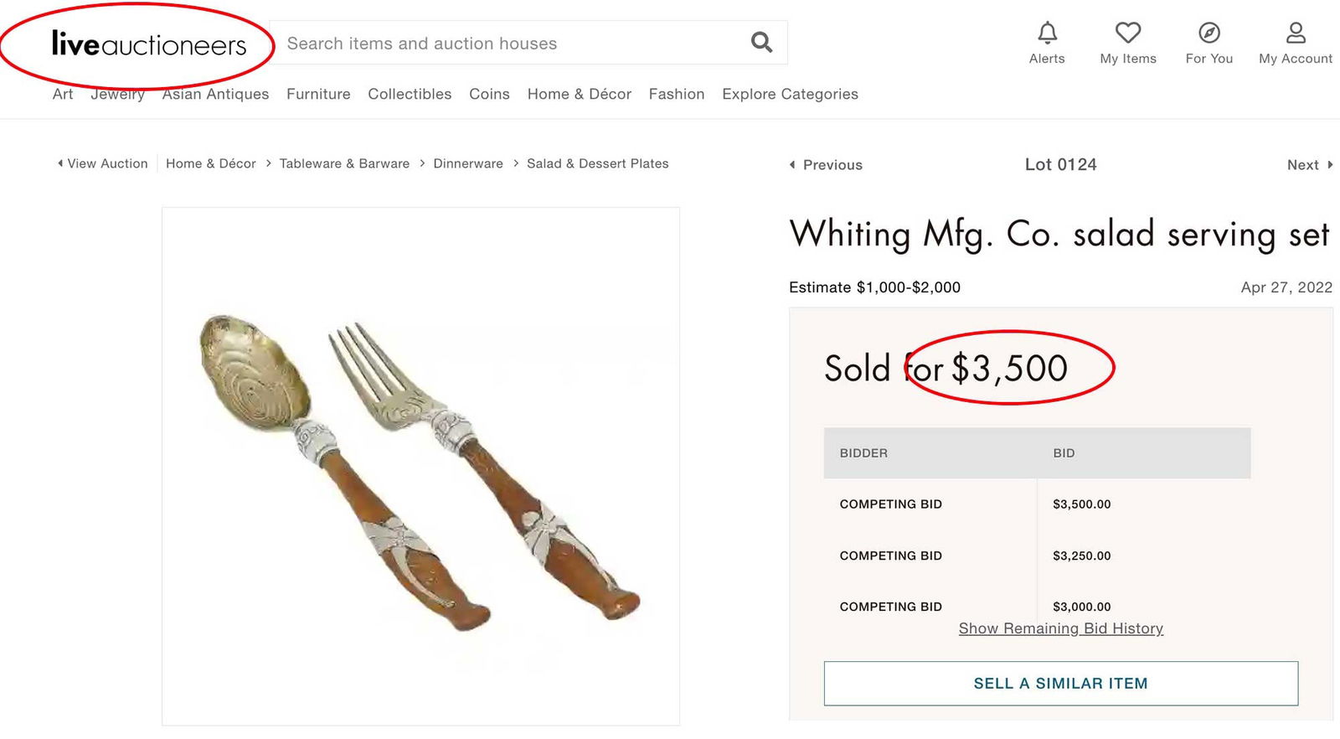The width and height of the screenshot is (1340, 739).
Task: Open the Explore Categories menu
Action: tap(790, 94)
